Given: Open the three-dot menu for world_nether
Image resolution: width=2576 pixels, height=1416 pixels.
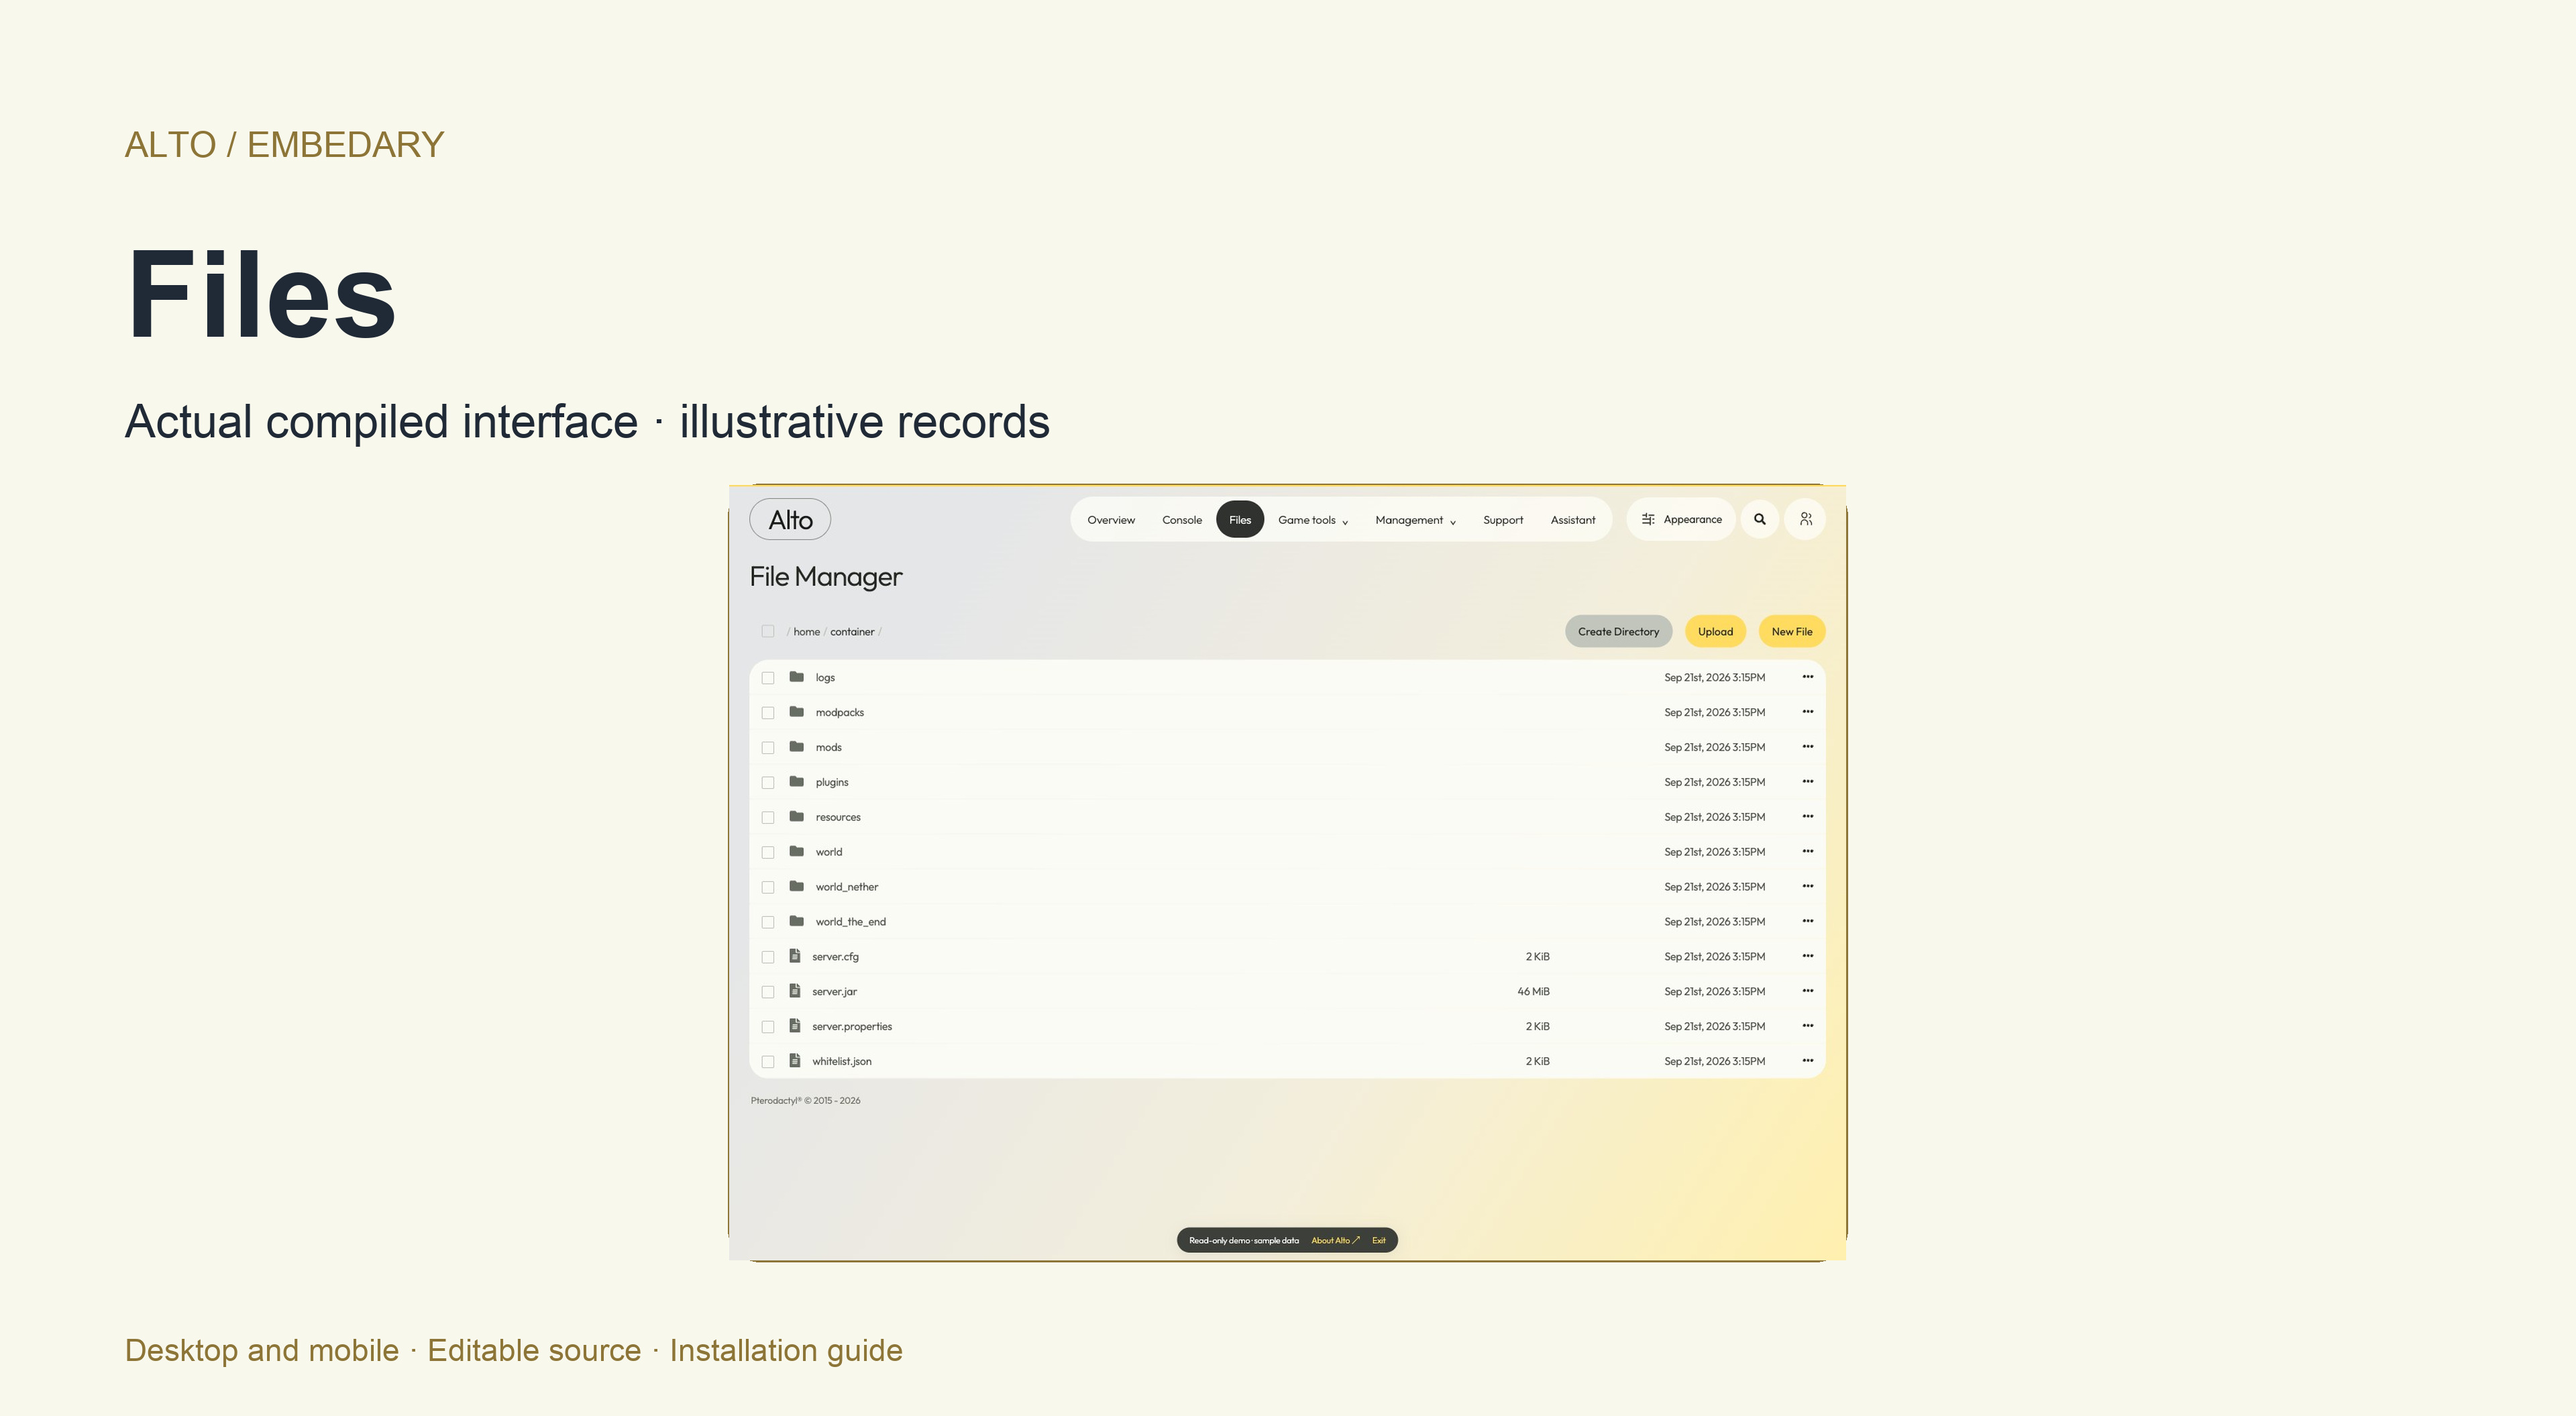Looking at the screenshot, I should [1807, 887].
